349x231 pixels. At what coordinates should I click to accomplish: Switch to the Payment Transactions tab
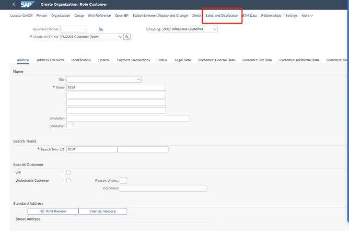click(x=133, y=60)
